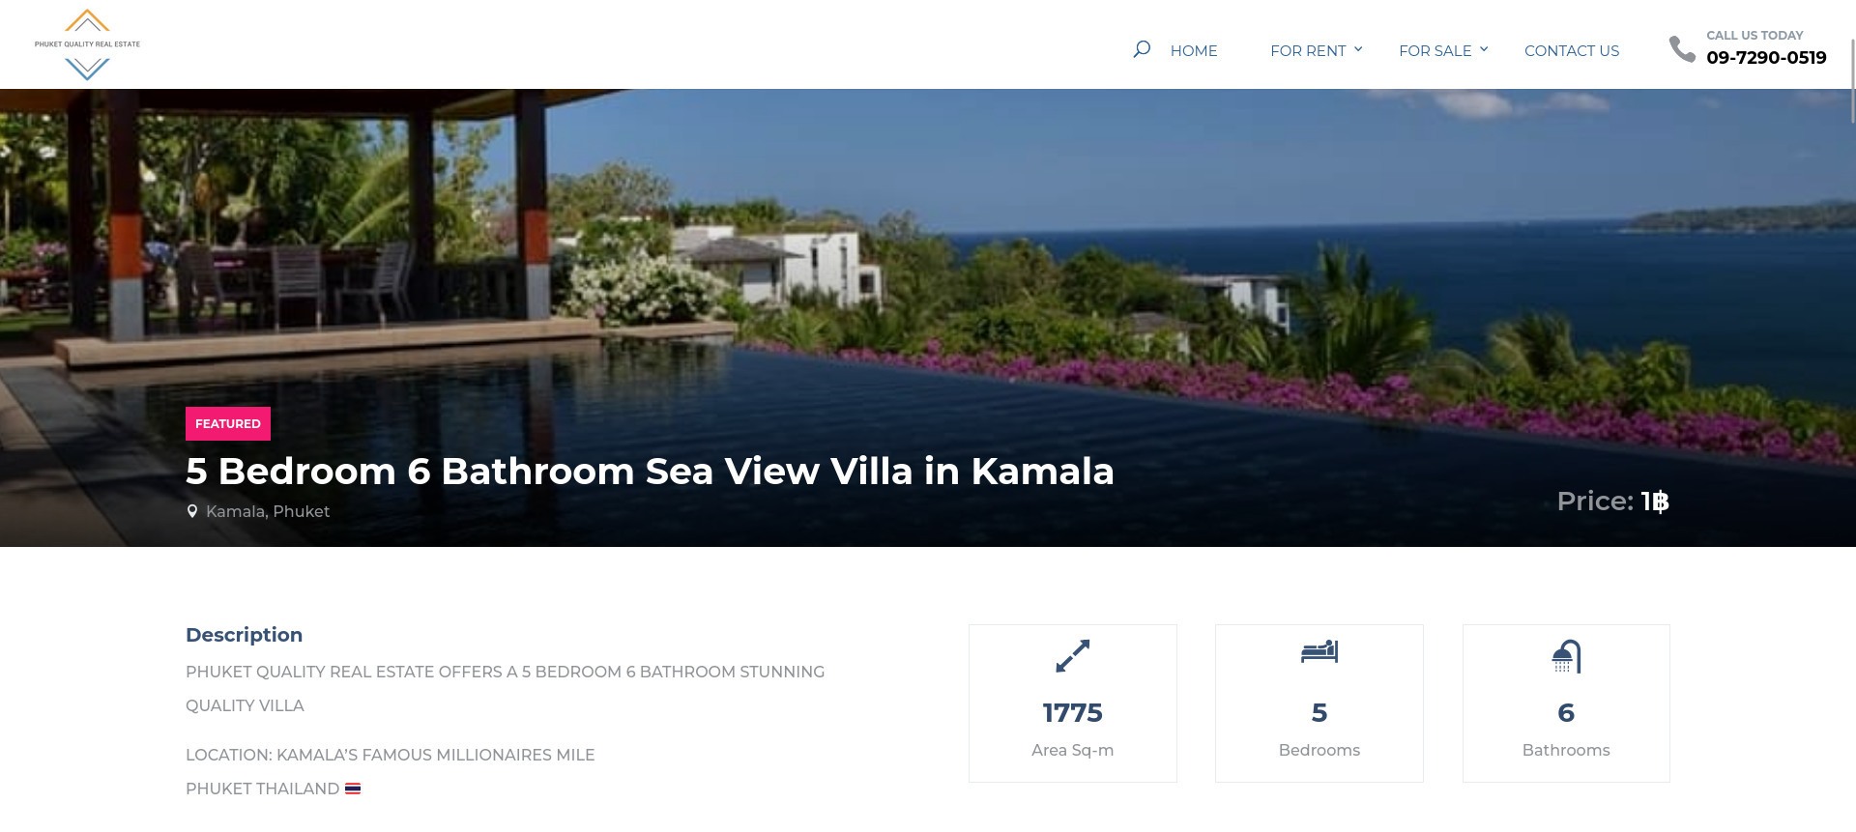1856x832 pixels.
Task: Open the For Rent menu item
Action: [1308, 51]
